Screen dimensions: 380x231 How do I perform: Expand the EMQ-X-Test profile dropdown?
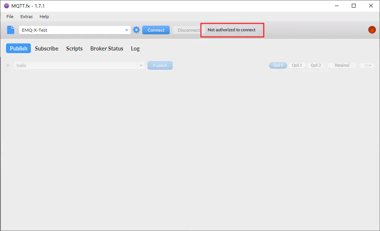(x=127, y=30)
